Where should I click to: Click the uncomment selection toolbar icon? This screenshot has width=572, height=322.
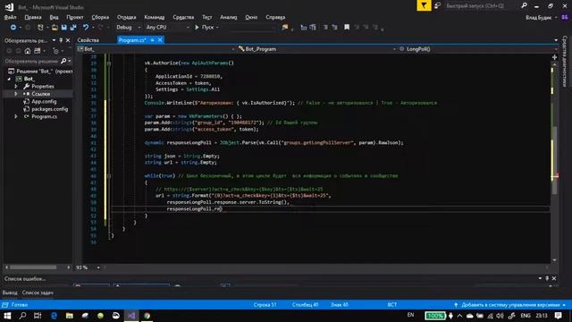tap(335, 28)
